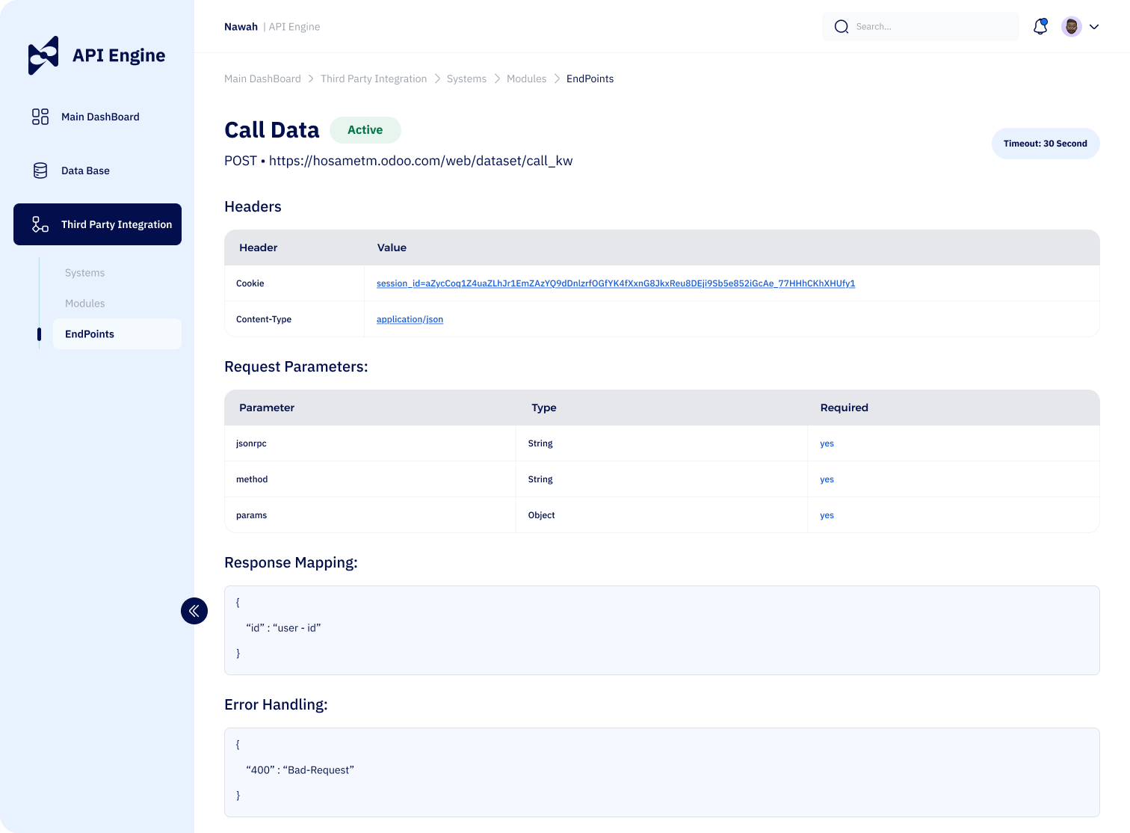The image size is (1130, 833).
Task: Click the Main DashBoard grid icon
Action: coord(40,117)
